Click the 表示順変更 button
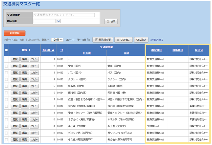 pos(103,40)
